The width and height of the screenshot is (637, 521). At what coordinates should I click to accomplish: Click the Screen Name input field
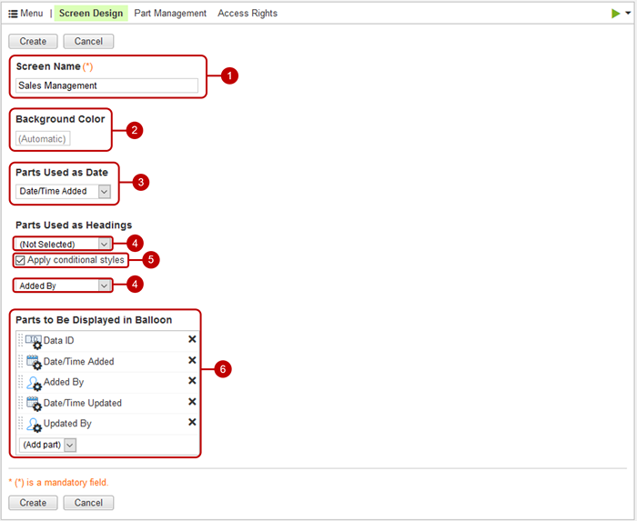[106, 85]
